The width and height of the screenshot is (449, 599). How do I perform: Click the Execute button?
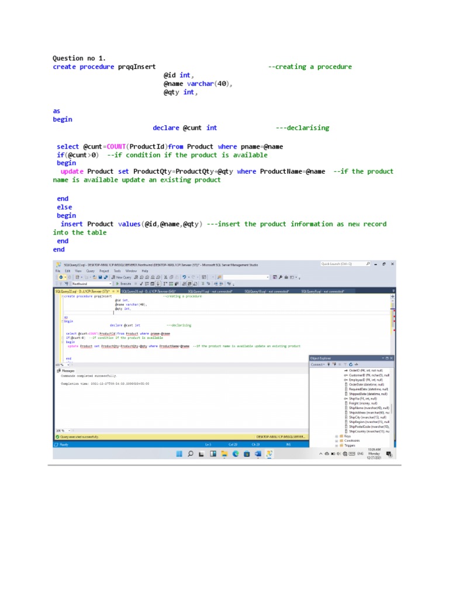[x=124, y=284]
